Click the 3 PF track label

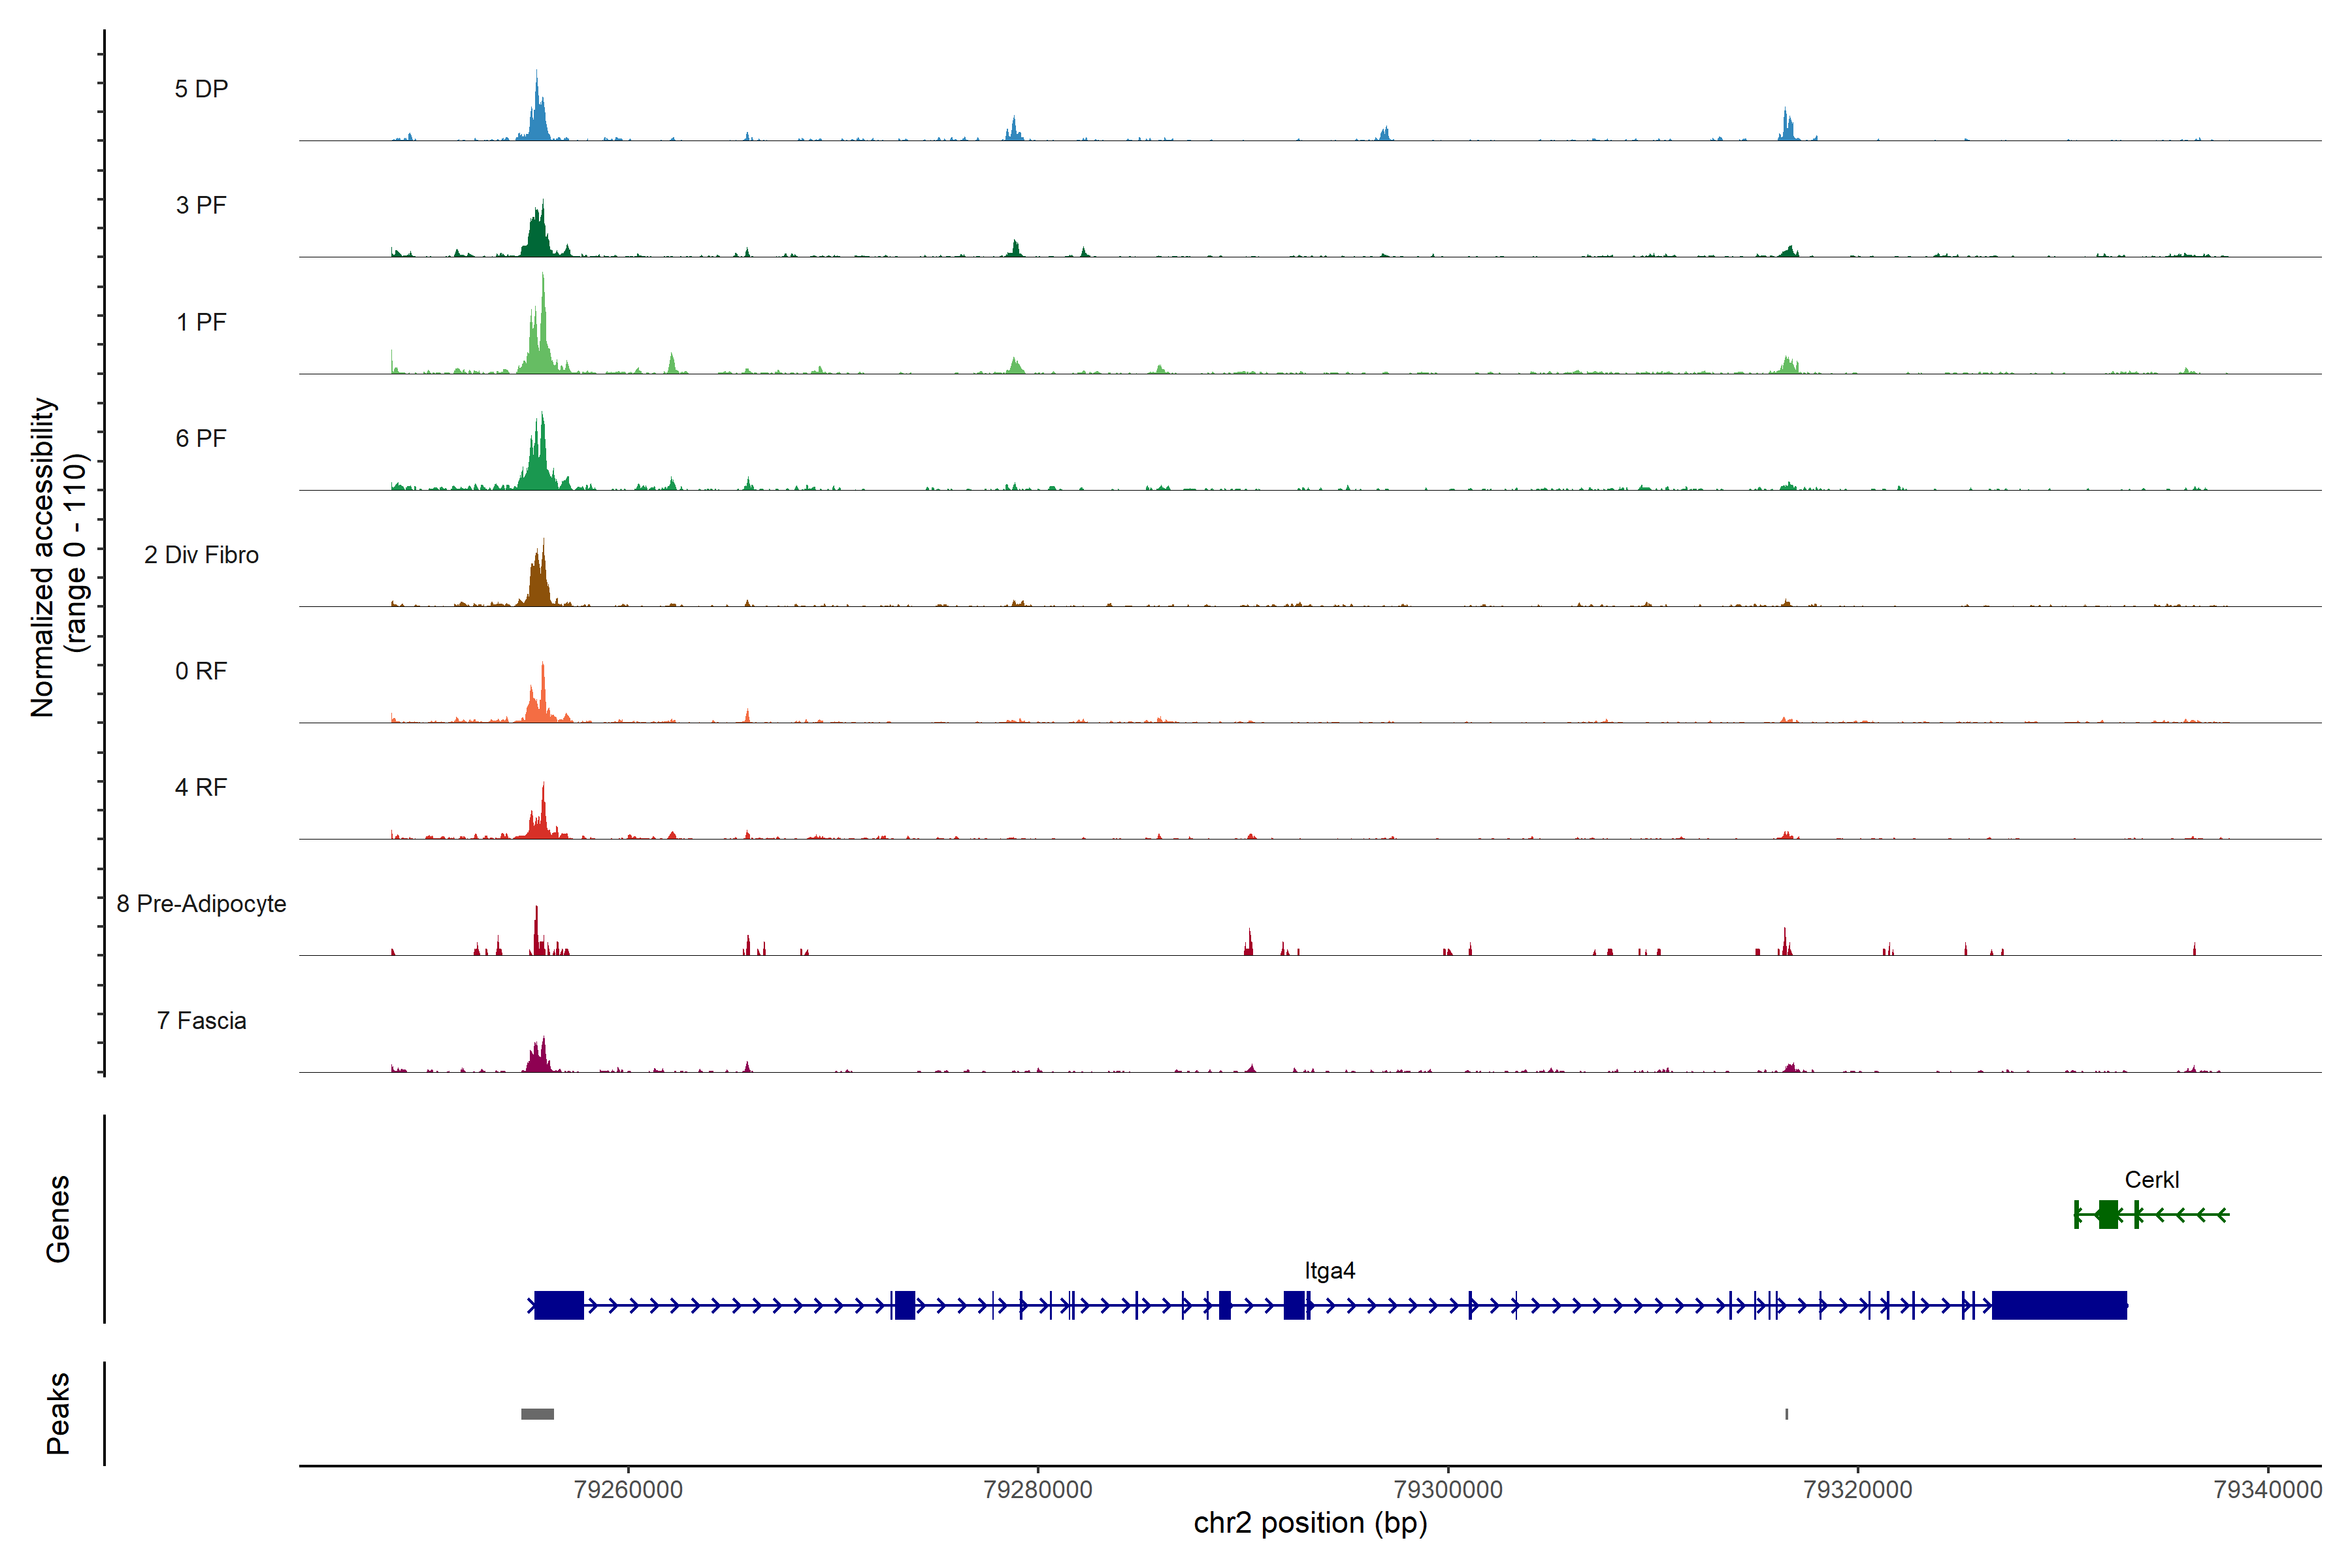click(201, 205)
